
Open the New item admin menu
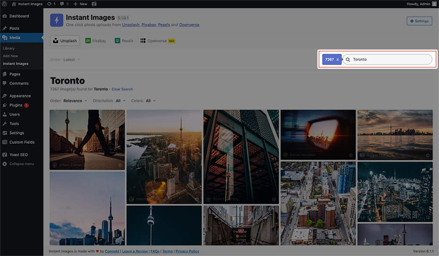(x=80, y=4)
